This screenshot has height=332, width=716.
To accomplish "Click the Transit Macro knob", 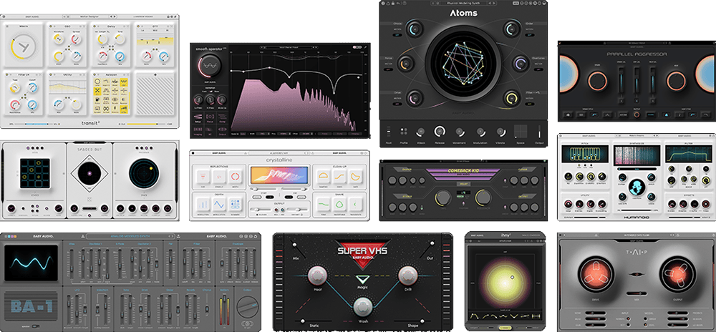I will coord(24,46).
